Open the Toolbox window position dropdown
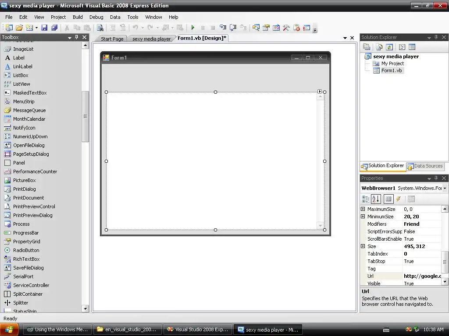Viewport: 449px width, 336px height. (70, 38)
